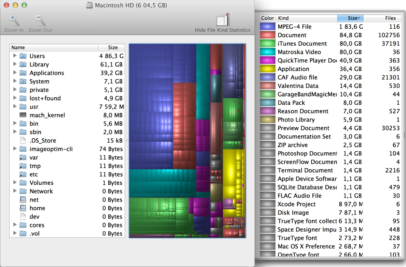Select the Xcode Project kind row
Image resolution: width=406 pixels, height=267 pixels.
pos(330,204)
